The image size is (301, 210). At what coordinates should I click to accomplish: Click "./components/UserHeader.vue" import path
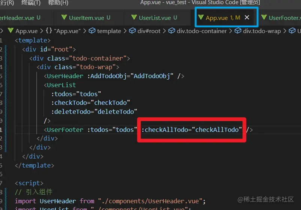click(150, 201)
